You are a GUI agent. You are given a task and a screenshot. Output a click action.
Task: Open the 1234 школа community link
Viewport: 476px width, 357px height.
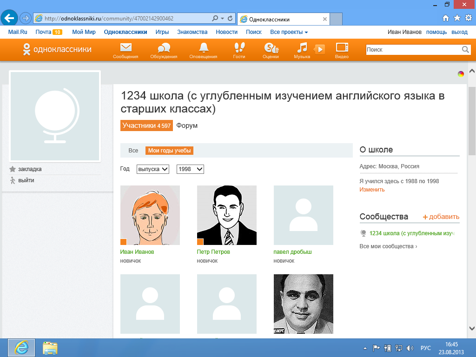[x=412, y=233]
